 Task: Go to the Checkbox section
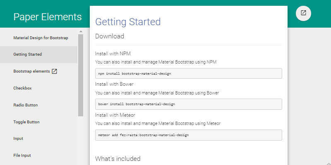[22, 88]
